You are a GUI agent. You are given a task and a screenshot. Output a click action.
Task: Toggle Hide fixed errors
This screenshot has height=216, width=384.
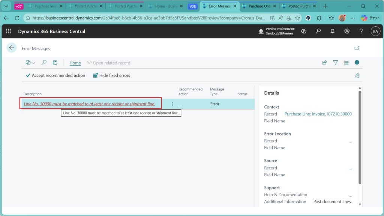tap(111, 75)
